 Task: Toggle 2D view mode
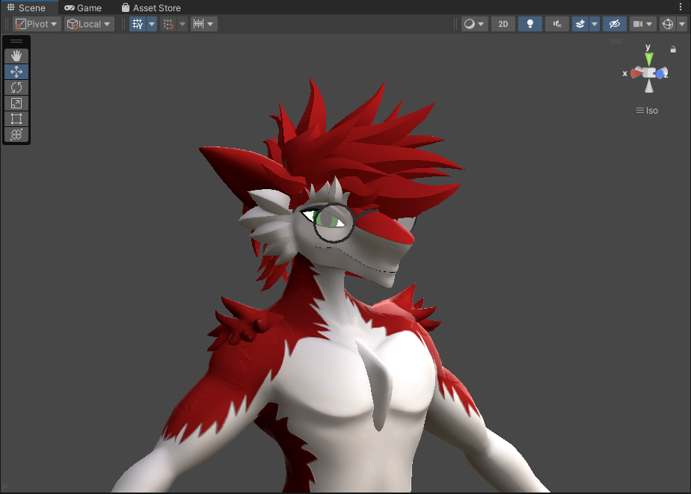point(503,24)
